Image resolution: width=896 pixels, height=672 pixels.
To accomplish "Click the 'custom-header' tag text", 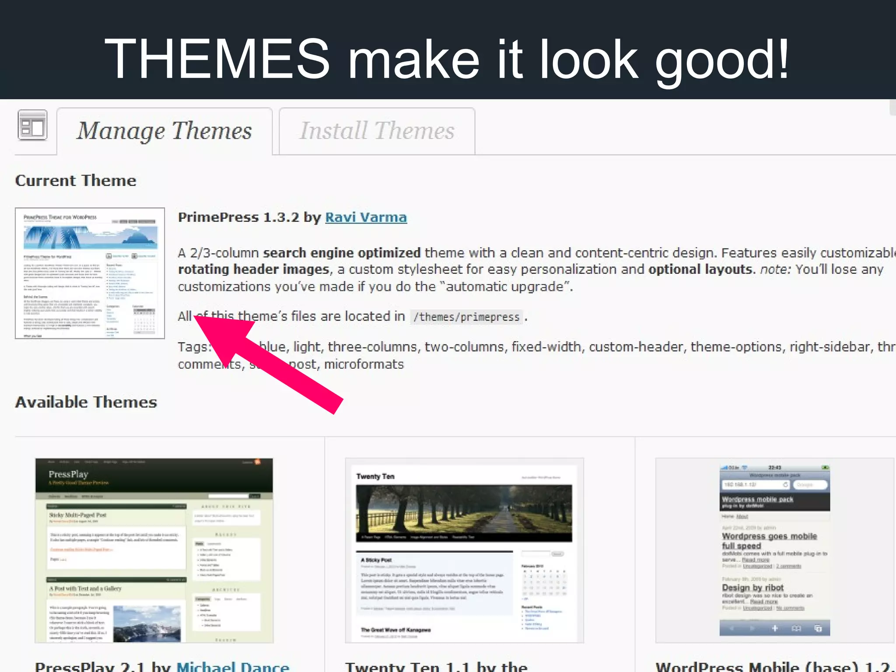I will [636, 347].
